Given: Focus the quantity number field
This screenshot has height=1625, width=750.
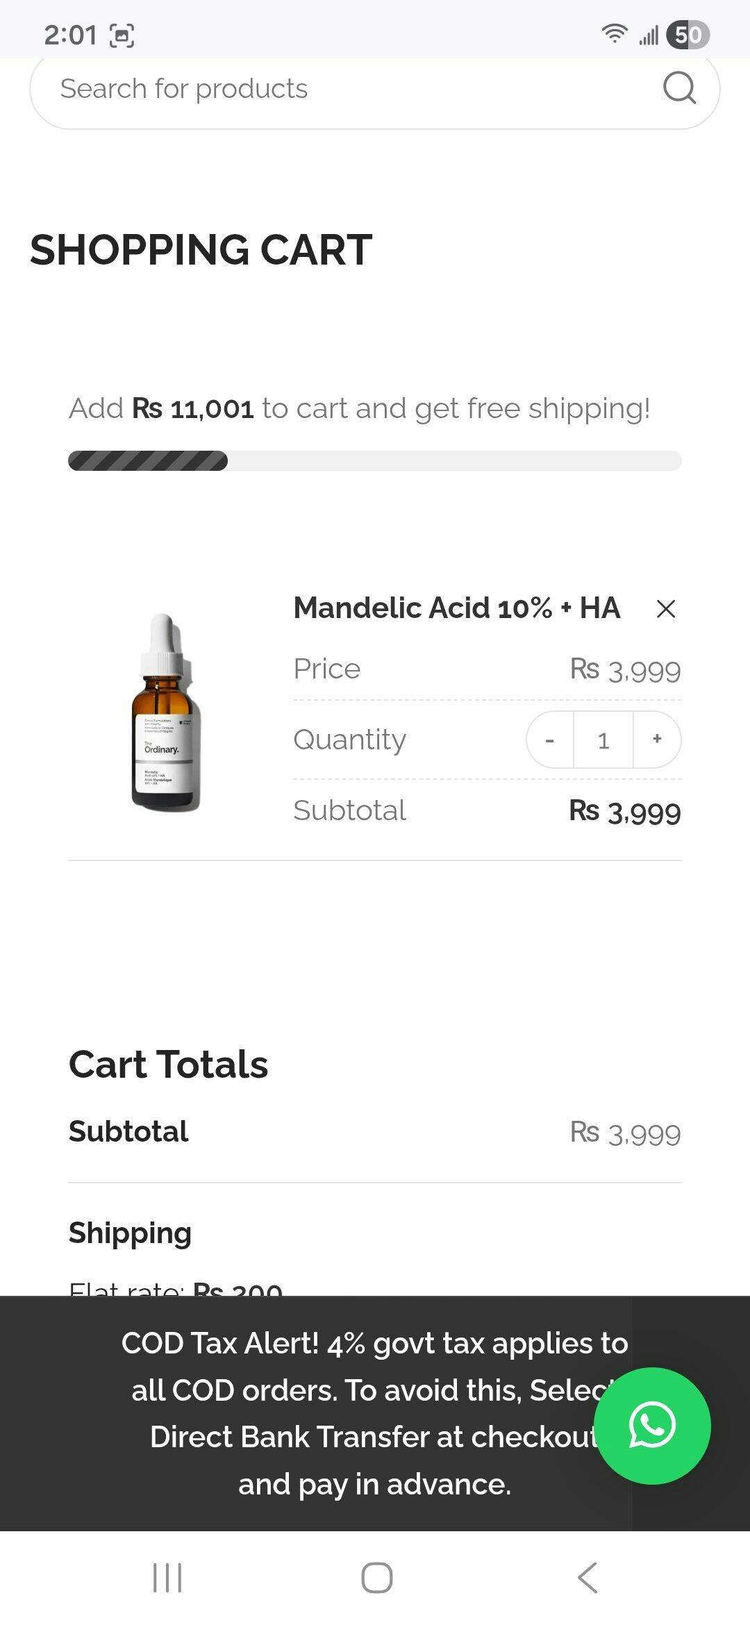Looking at the screenshot, I should tap(603, 740).
